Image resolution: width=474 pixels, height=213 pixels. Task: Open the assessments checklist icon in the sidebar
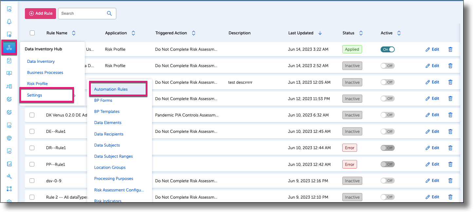click(9, 61)
